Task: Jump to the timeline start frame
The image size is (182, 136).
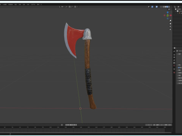Action: (66, 125)
